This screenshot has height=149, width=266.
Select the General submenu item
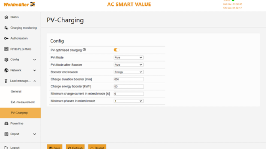pyautogui.click(x=16, y=91)
